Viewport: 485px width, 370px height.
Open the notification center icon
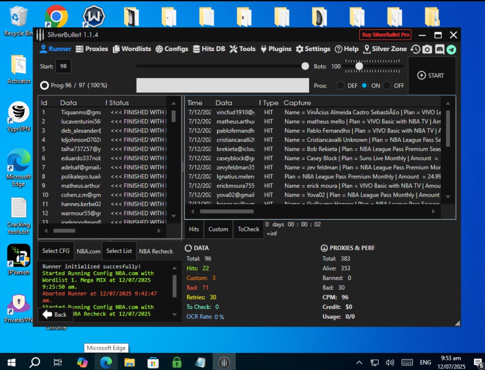tap(478, 362)
